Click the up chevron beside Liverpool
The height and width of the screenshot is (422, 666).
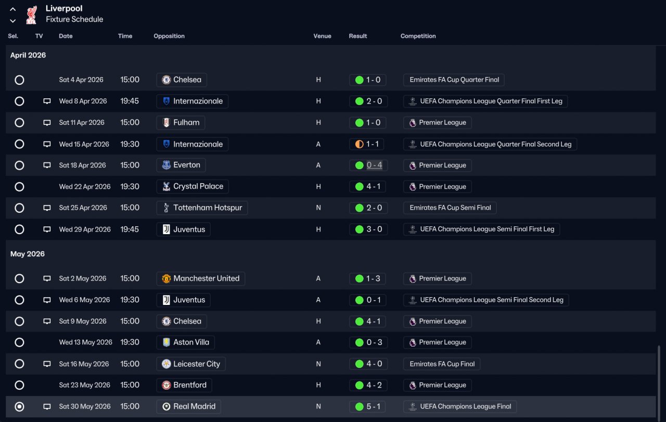(x=13, y=9)
